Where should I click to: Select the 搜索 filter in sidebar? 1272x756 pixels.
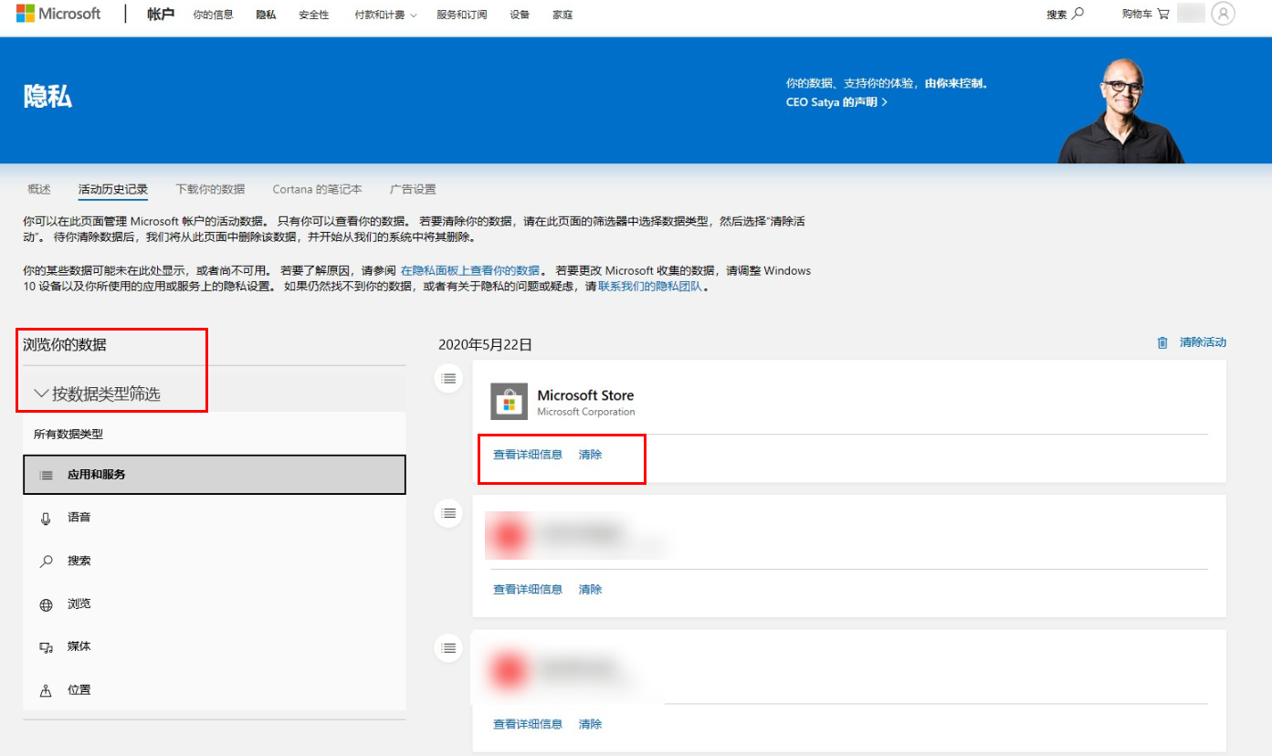point(79,561)
